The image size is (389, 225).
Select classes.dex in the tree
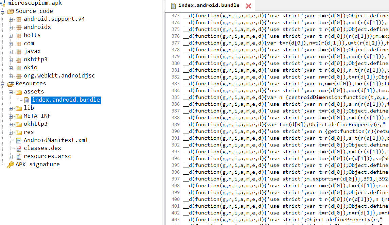42,148
